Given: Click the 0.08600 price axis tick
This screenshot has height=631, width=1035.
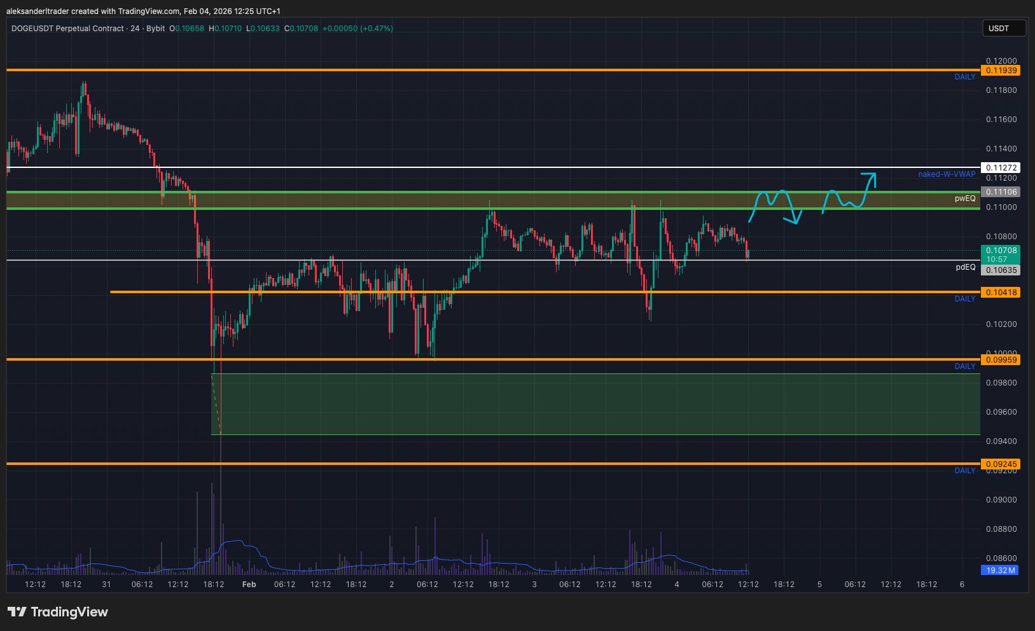Looking at the screenshot, I should pyautogui.click(x=1001, y=558).
